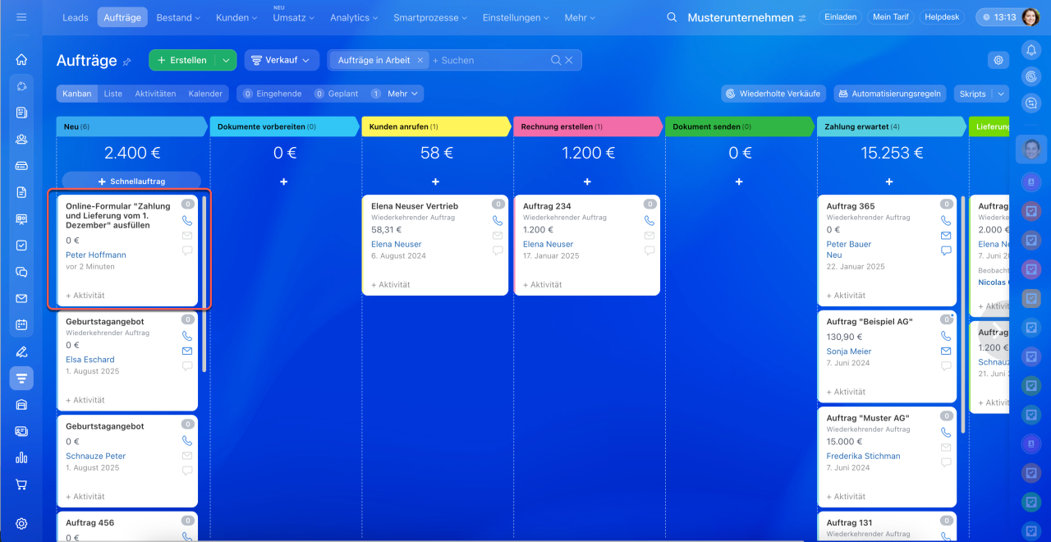Viewport: 1051px width, 542px height.
Task: Open the pen signature icon in left sidebar
Action: point(21,351)
